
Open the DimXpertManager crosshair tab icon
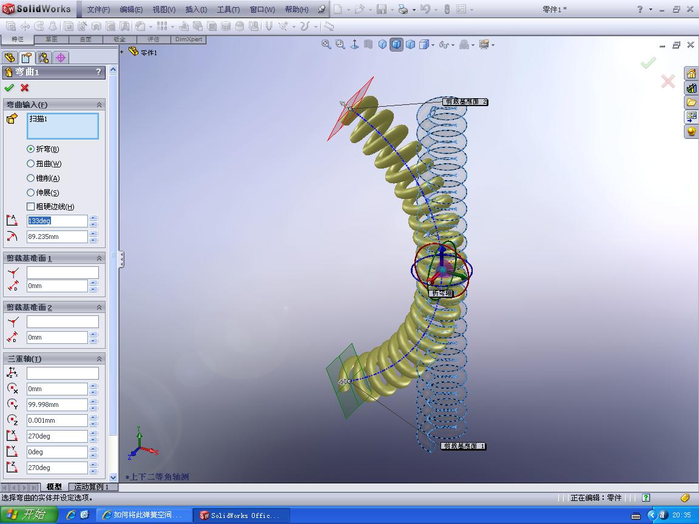61,58
